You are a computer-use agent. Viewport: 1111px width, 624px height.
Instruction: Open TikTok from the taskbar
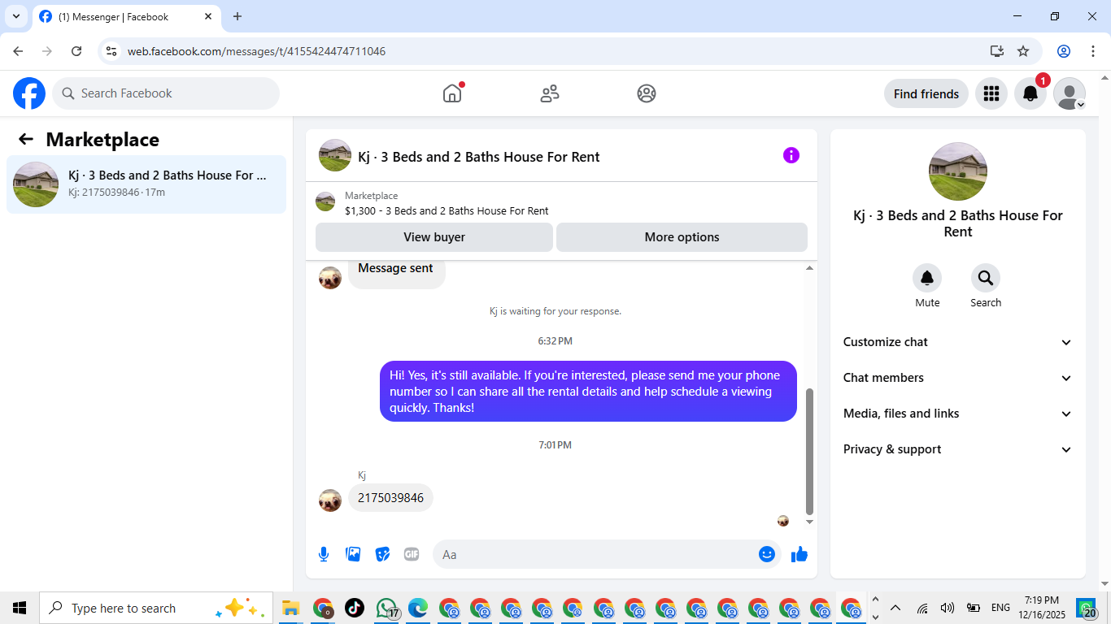point(355,608)
